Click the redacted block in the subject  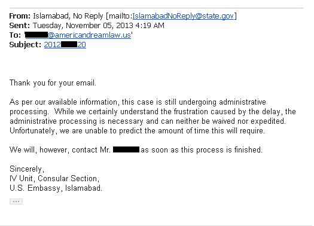click(x=69, y=44)
